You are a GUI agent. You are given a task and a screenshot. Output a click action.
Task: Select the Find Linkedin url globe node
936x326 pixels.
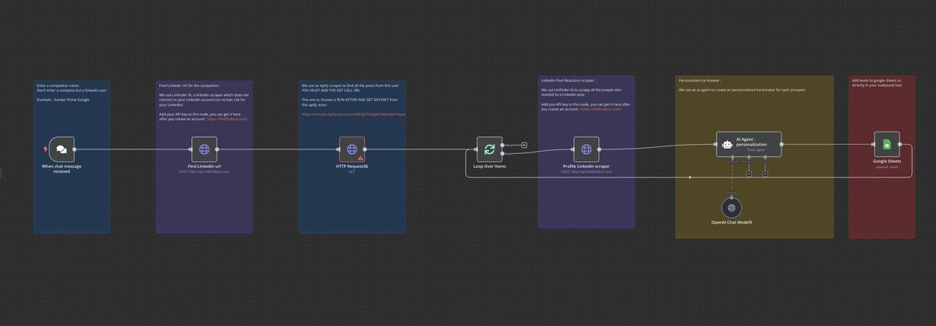(204, 149)
